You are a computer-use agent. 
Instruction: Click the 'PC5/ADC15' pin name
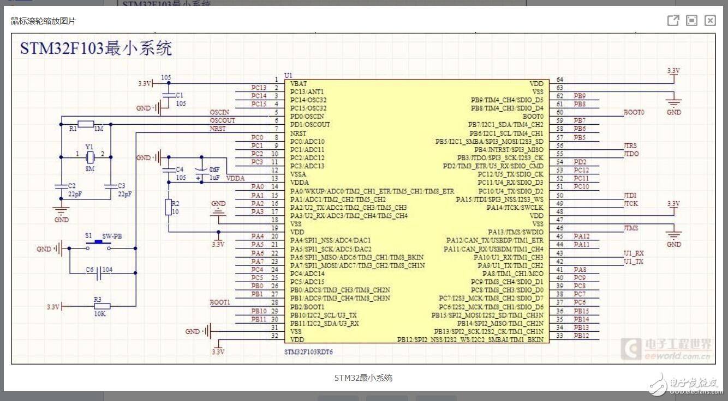307,282
